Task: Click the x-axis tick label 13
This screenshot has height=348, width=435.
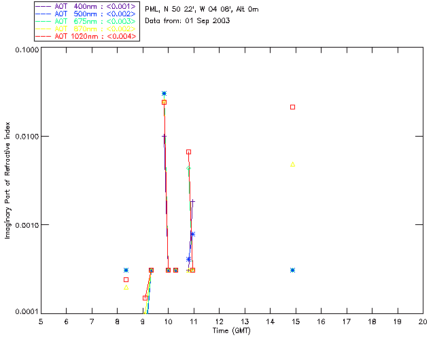Action: click(x=245, y=321)
